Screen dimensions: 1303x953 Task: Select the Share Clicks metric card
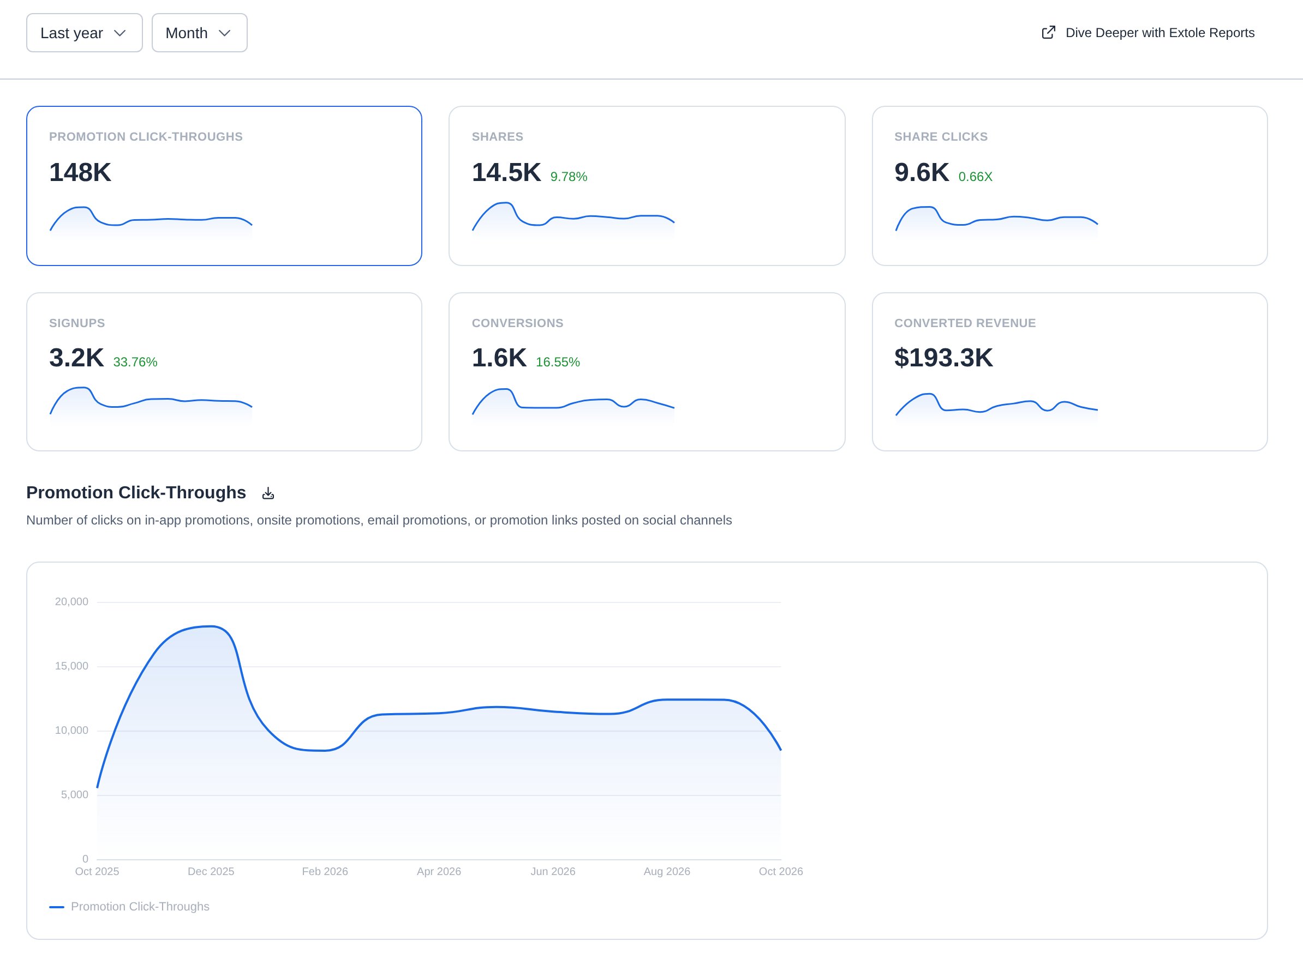[1069, 186]
